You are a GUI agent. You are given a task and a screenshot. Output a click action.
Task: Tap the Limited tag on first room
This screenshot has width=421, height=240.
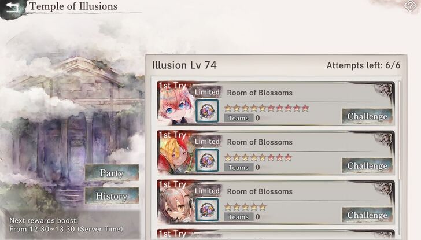click(x=207, y=92)
